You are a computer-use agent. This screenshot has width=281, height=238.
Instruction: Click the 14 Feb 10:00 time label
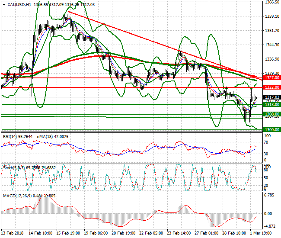click(41, 233)
